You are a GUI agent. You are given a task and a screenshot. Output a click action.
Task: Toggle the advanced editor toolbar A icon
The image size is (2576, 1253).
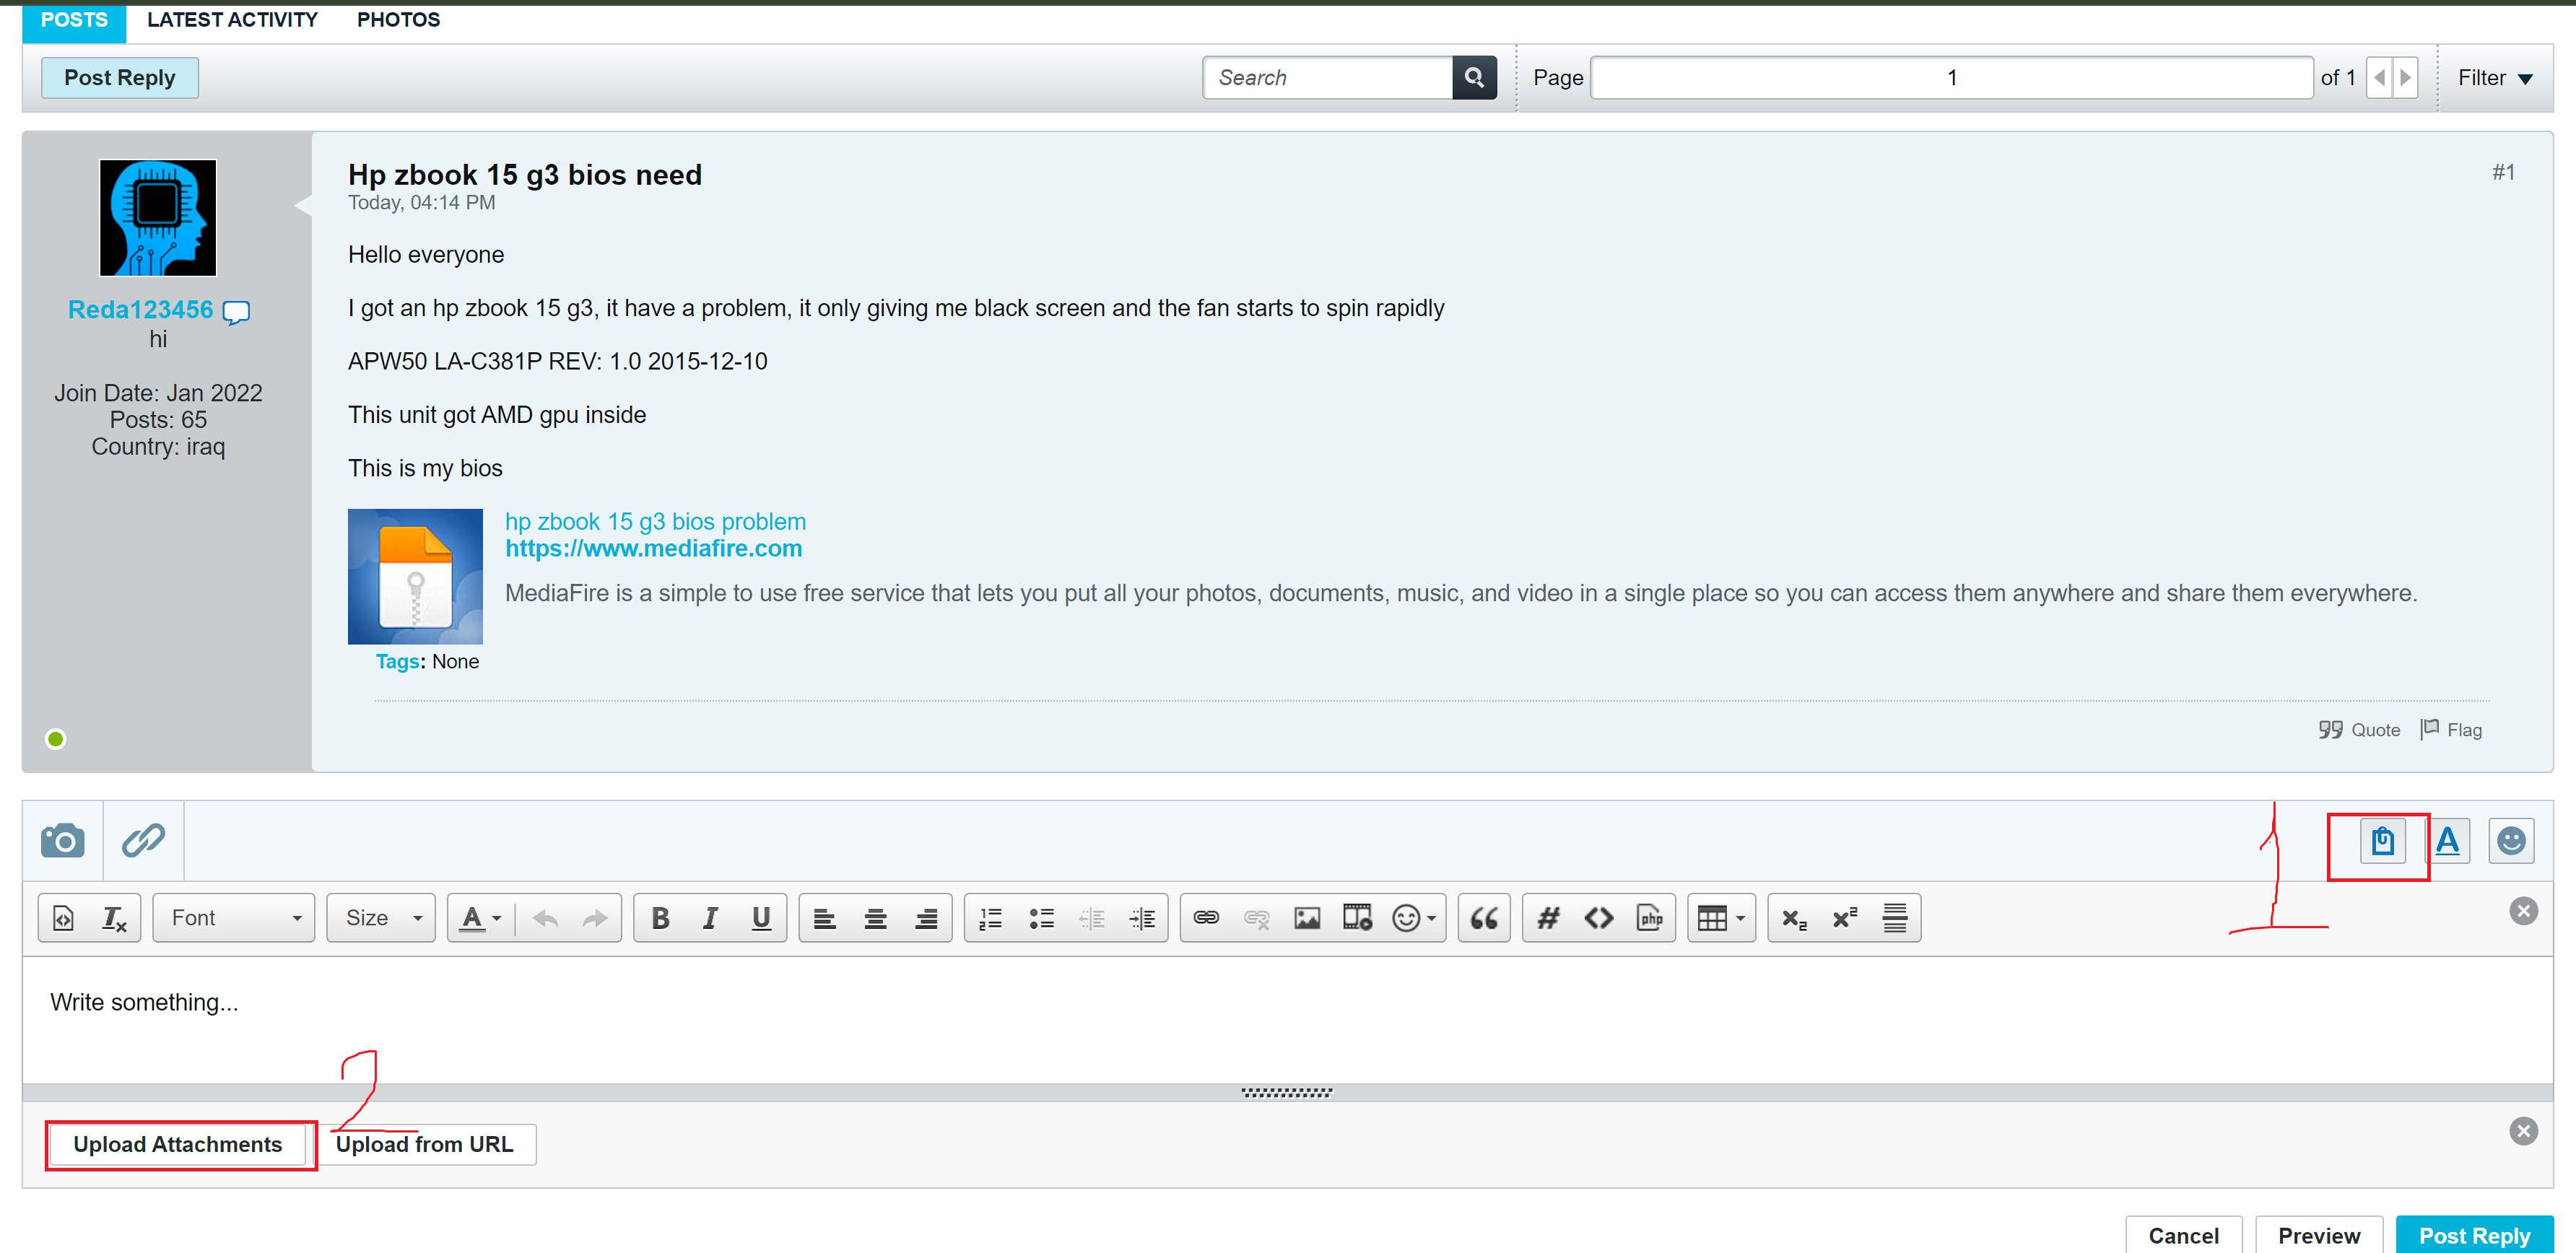(2447, 841)
